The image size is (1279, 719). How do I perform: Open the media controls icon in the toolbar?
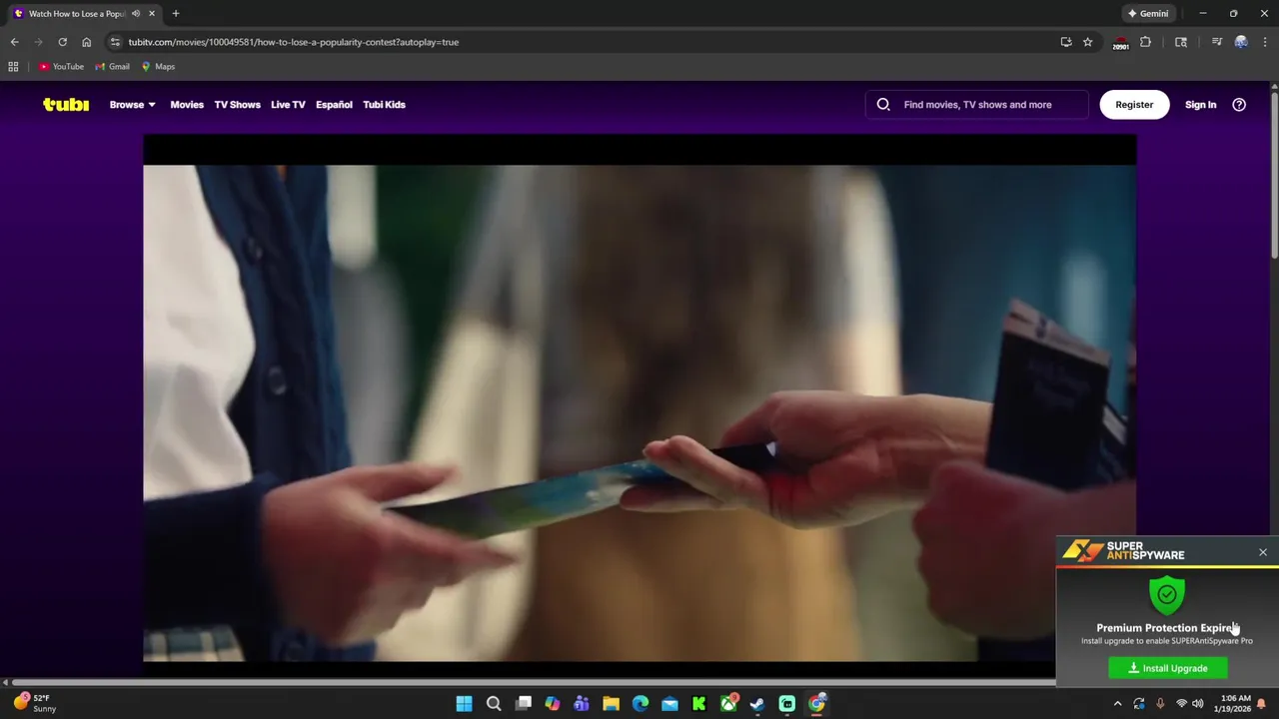pos(1217,42)
